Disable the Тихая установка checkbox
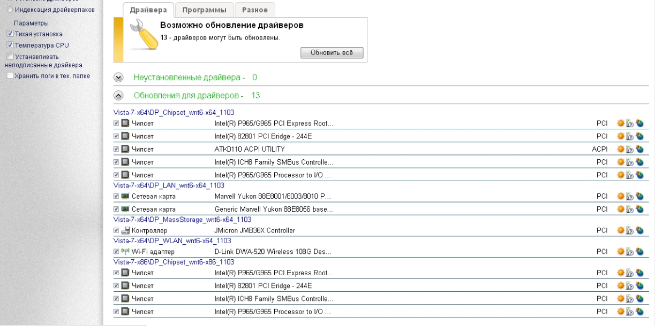Viewport: 655px width, 326px height. pyautogui.click(x=10, y=34)
